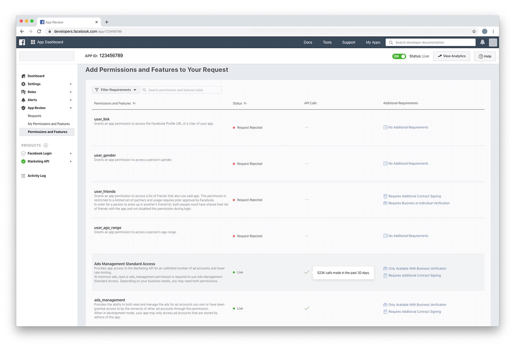Open Requires Business or Individual Verification link
Viewport: 522px width, 346px height.
419,203
